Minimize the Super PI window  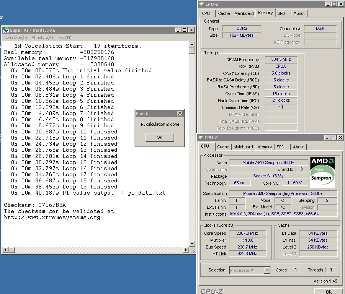point(178,30)
